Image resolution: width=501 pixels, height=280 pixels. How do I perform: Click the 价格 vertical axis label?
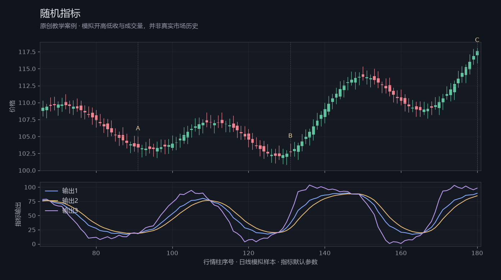[13, 106]
